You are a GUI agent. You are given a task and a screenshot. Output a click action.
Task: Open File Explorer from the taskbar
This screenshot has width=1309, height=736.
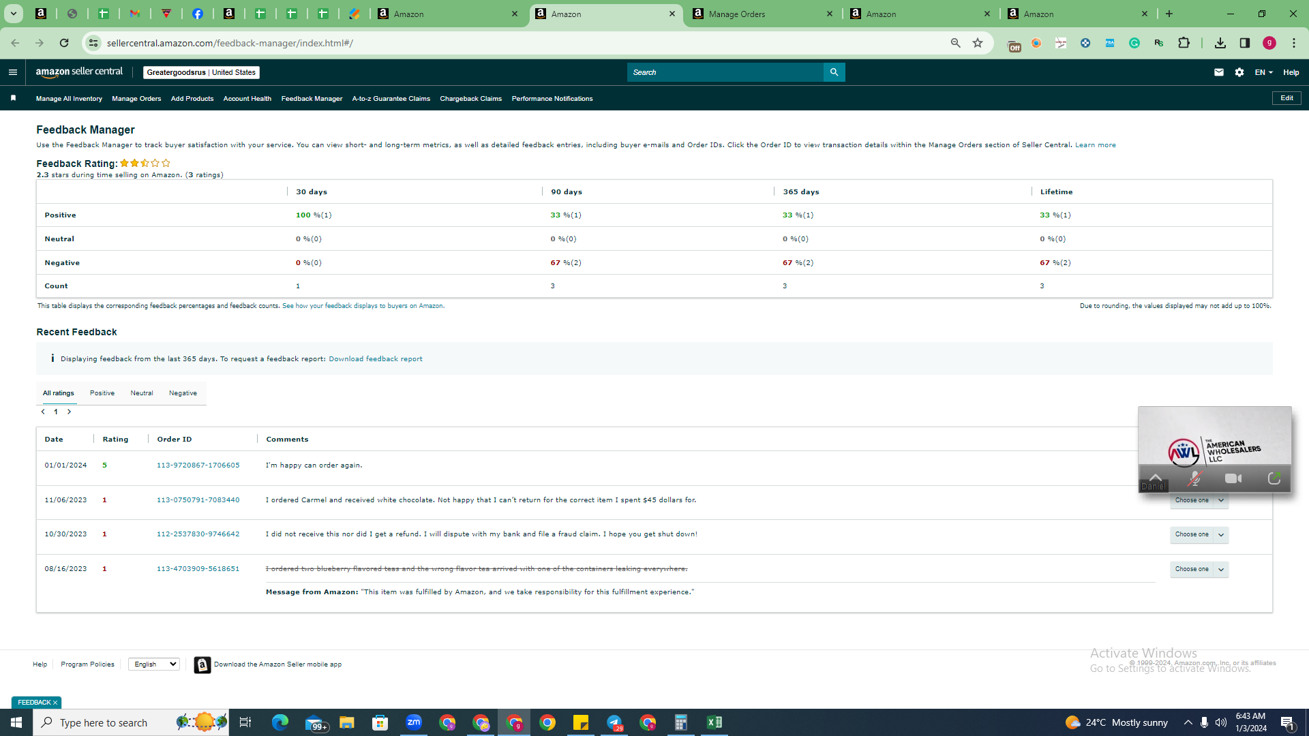point(347,722)
